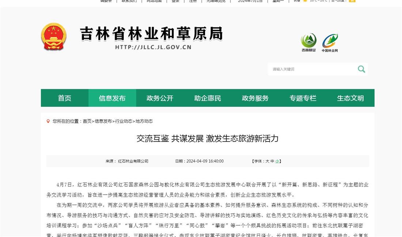
Task: Click the red location pin icon
Action: pyautogui.click(x=48, y=121)
